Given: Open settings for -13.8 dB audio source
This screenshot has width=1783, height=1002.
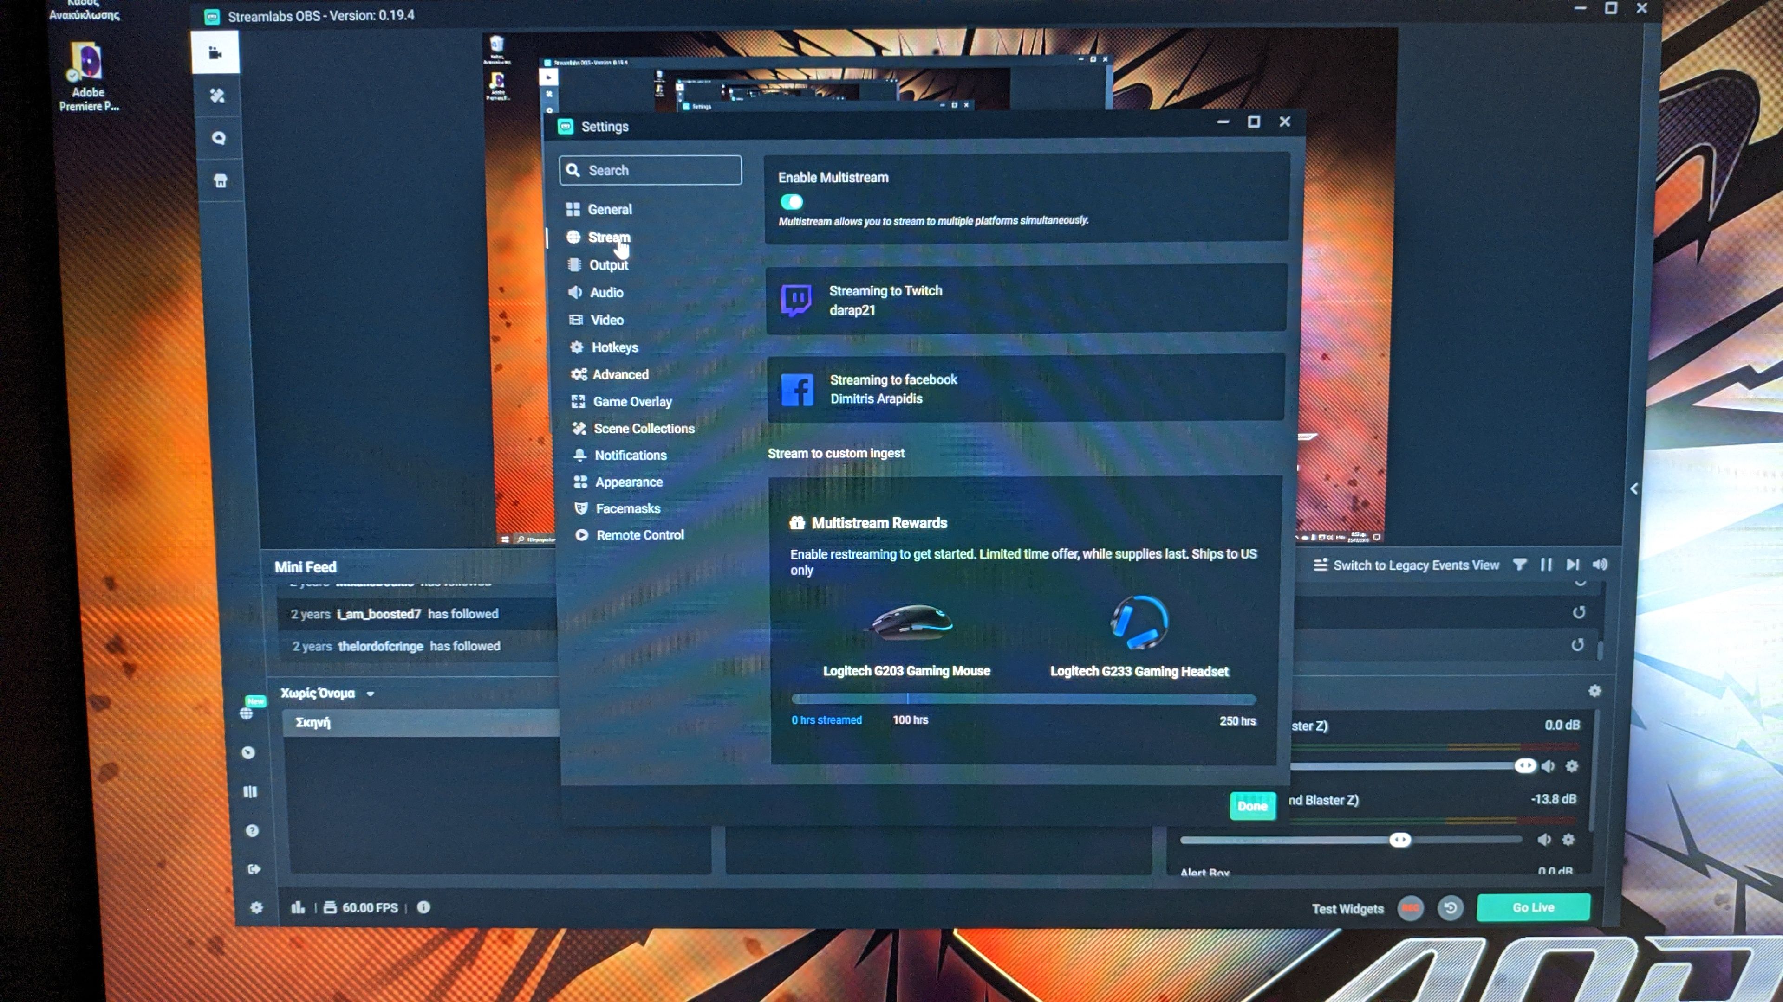Looking at the screenshot, I should (x=1568, y=840).
